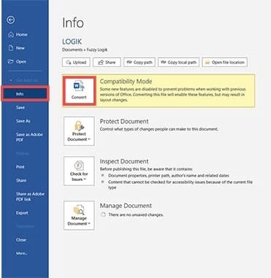Screen dimensions: 271x278
Task: Choose Save As in the sidebar
Action: click(23, 121)
